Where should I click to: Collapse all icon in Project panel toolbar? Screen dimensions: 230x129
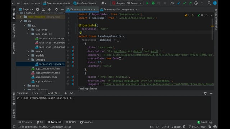[49, 9]
